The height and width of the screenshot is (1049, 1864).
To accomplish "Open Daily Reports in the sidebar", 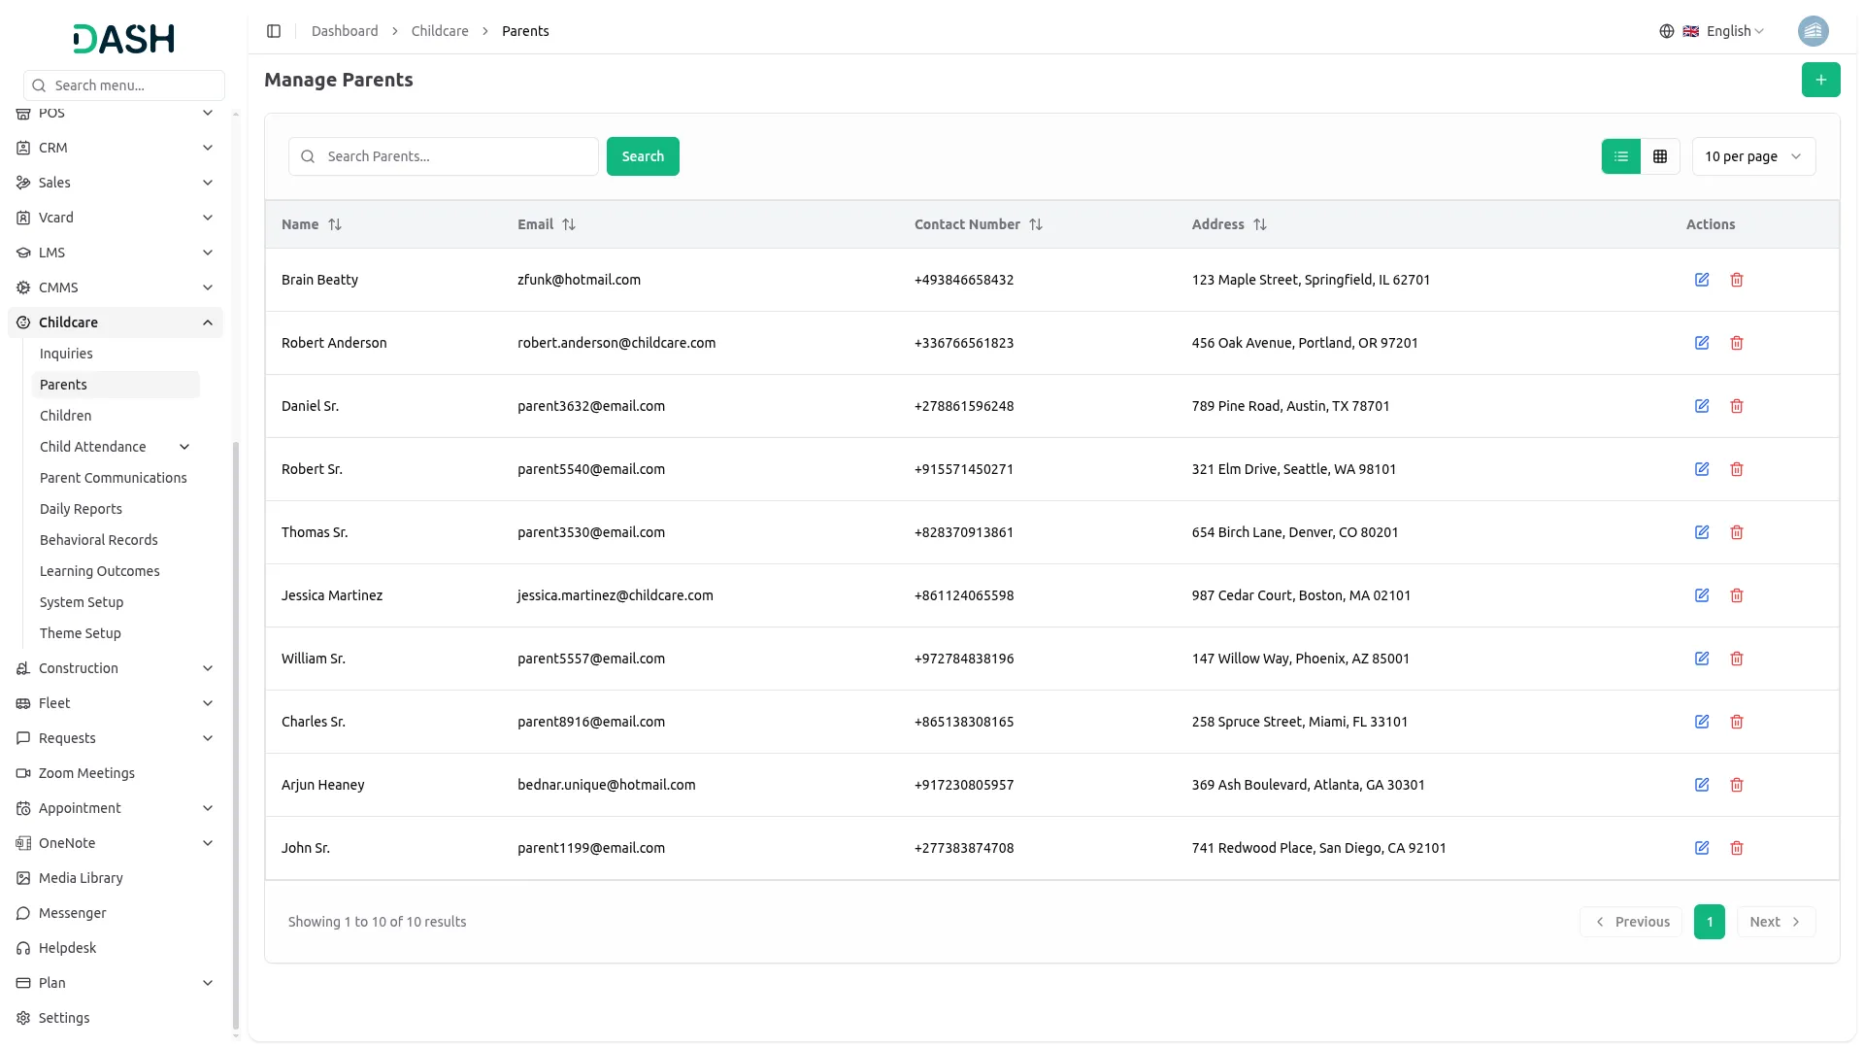I will pos(81,509).
